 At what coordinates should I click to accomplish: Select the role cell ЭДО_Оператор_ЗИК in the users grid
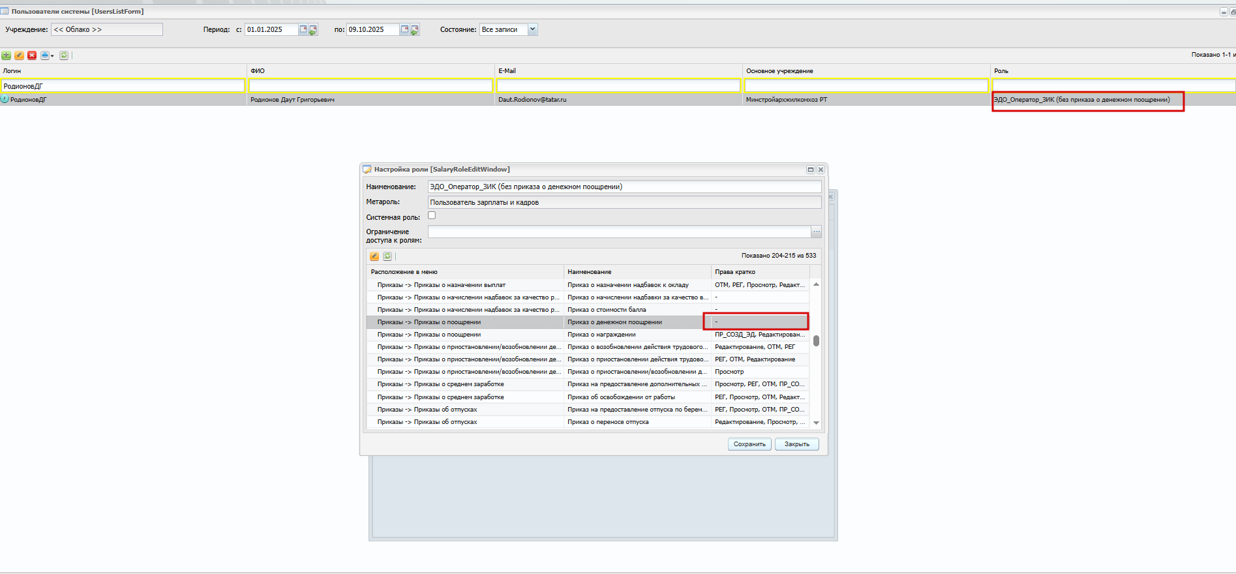click(x=1113, y=100)
